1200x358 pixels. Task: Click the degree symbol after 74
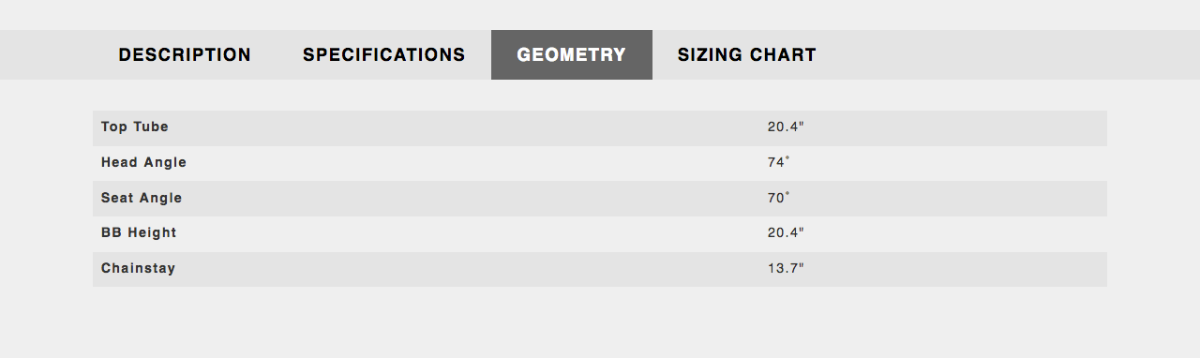[787, 157]
